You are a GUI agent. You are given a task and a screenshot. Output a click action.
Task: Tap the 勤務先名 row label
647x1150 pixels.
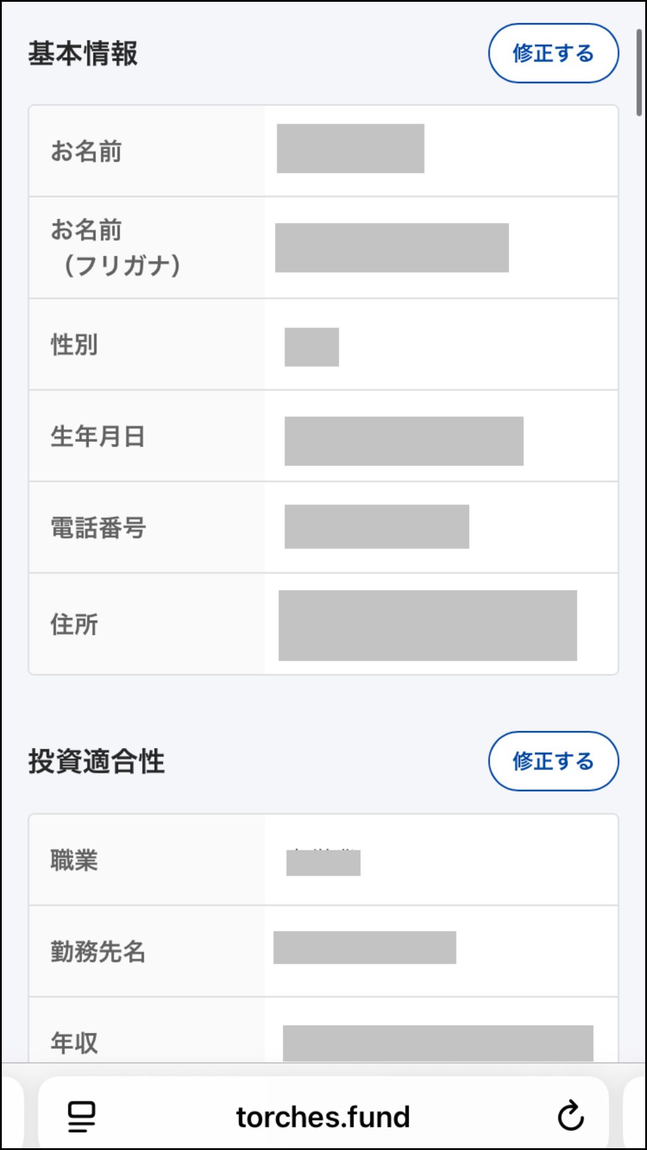coord(98,951)
